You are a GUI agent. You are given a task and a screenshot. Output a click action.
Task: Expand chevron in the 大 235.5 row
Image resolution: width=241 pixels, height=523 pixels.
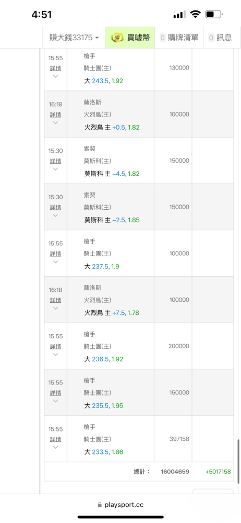pos(56,401)
